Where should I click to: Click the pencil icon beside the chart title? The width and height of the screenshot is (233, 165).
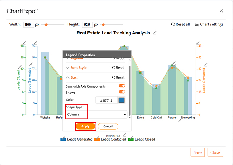pyautogui.click(x=155, y=33)
